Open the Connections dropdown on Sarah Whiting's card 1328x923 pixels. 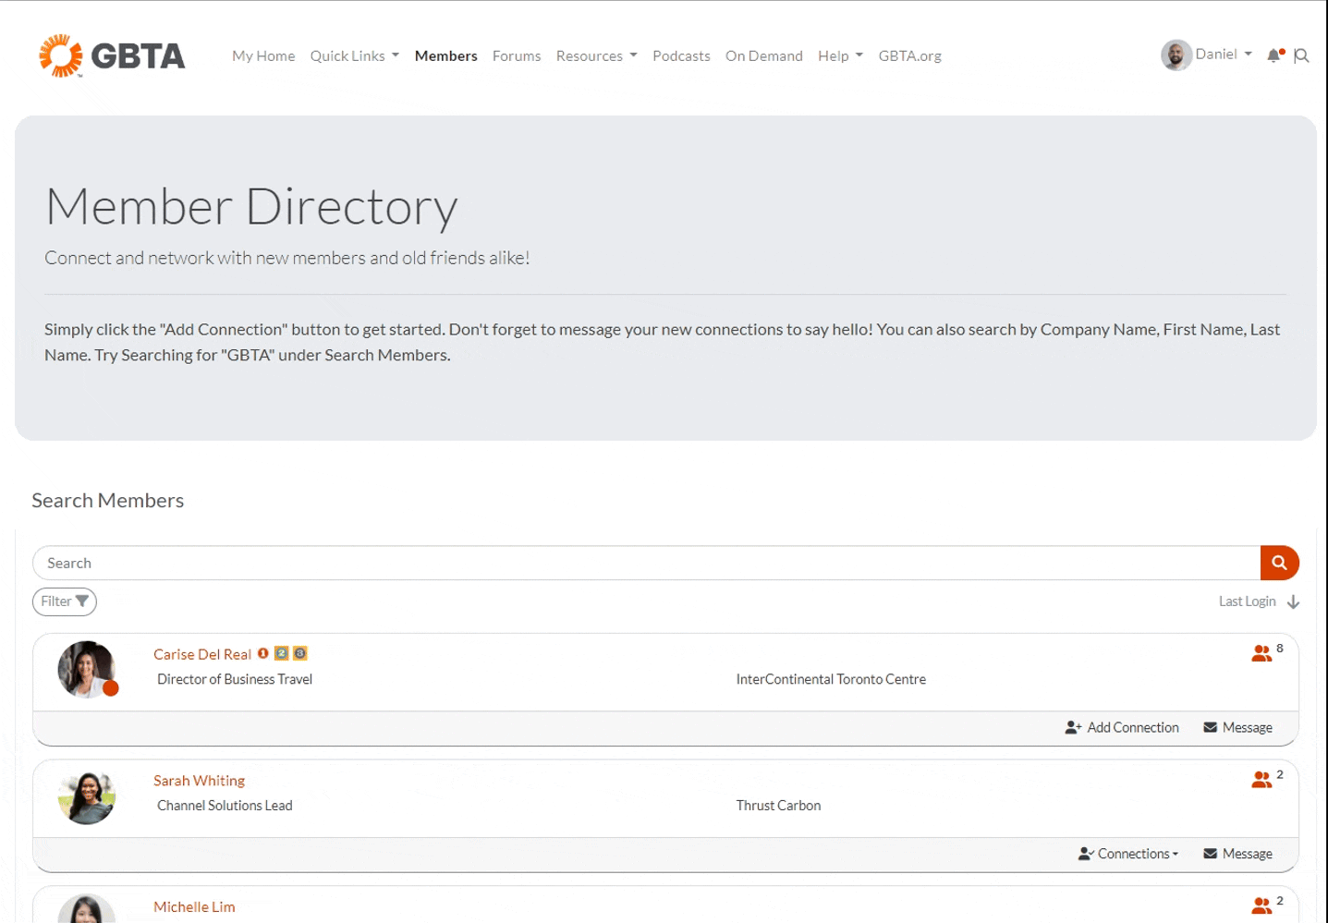click(1127, 853)
